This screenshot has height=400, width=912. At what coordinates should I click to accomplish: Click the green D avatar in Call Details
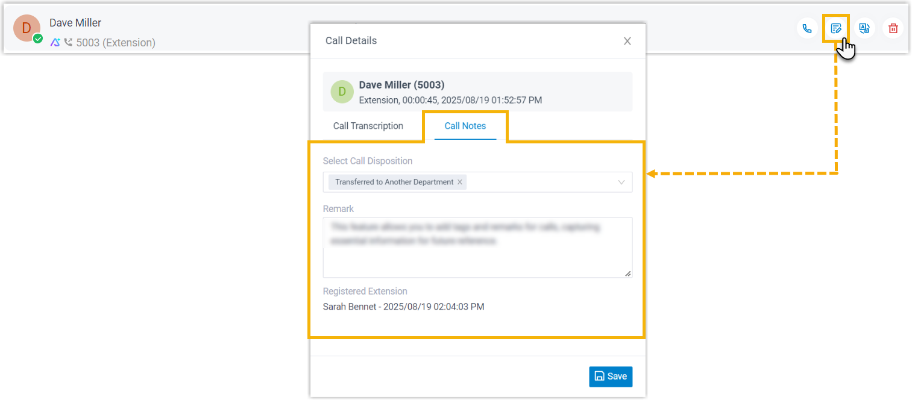coord(342,92)
